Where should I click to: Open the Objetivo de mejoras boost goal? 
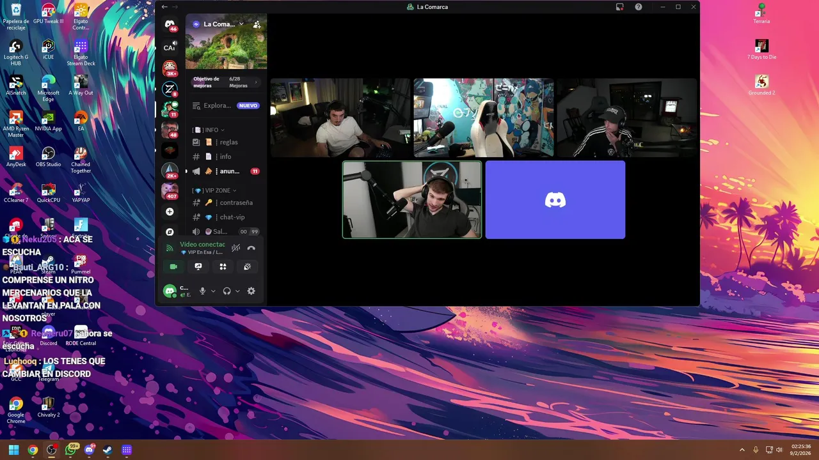[226, 82]
